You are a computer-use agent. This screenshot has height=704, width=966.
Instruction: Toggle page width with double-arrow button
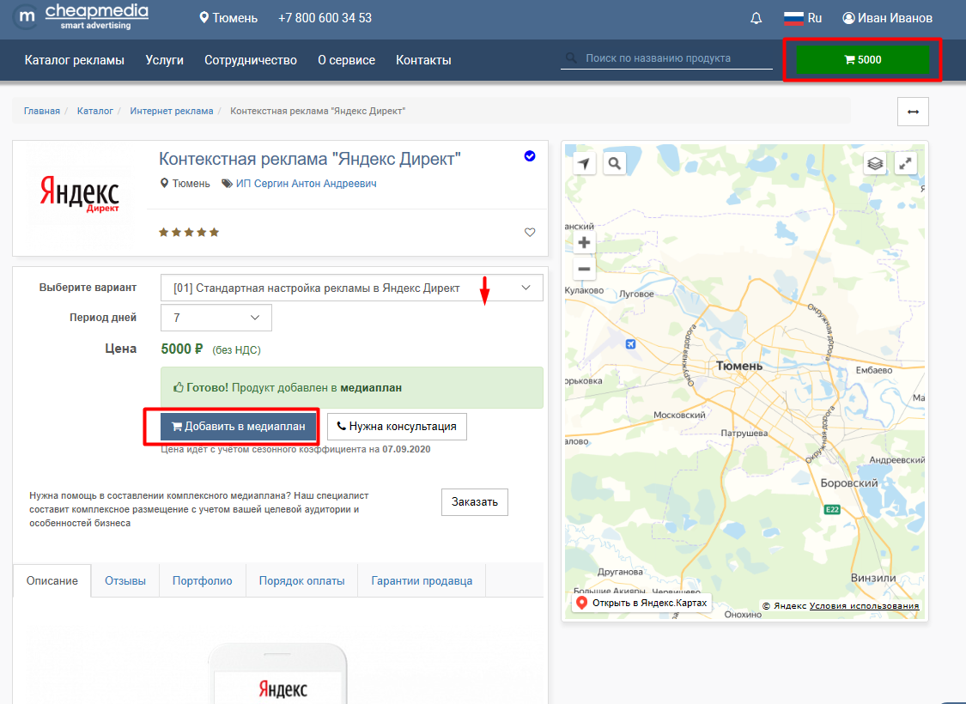tap(913, 112)
